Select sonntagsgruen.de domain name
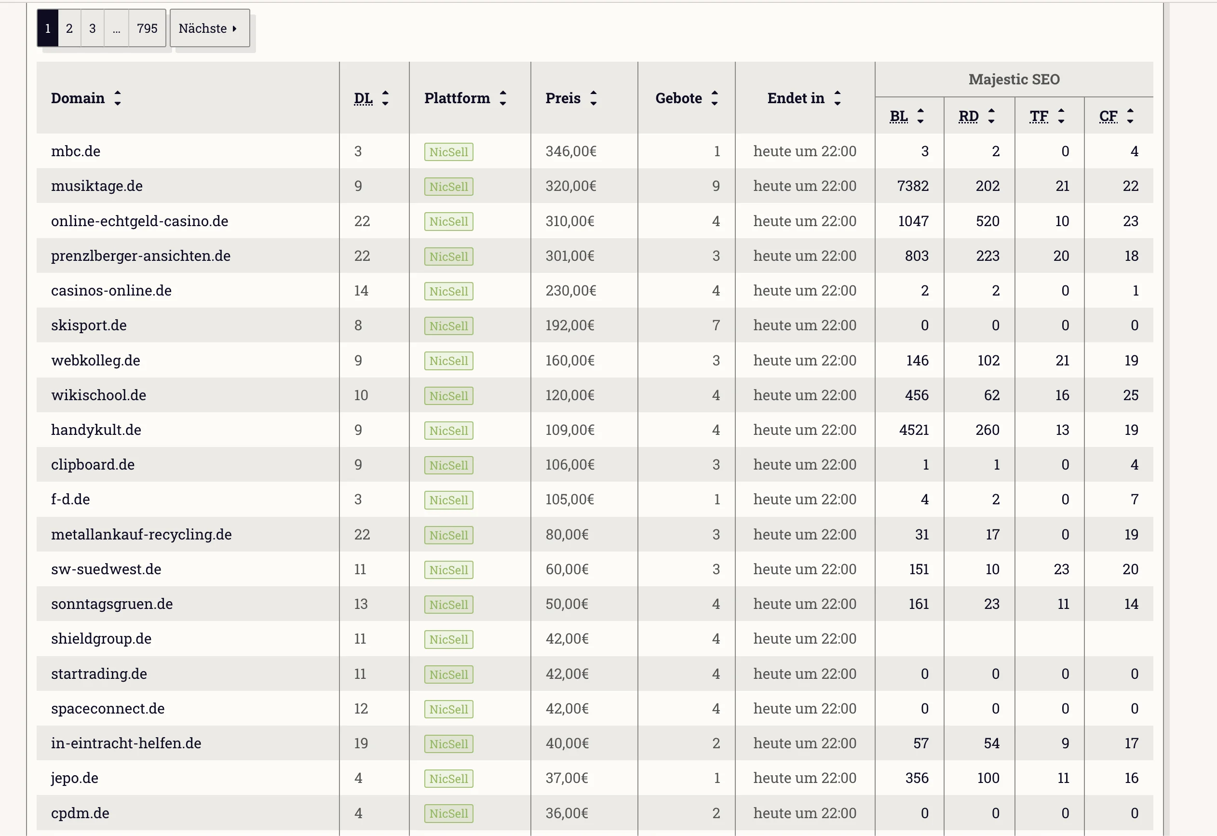 (111, 604)
